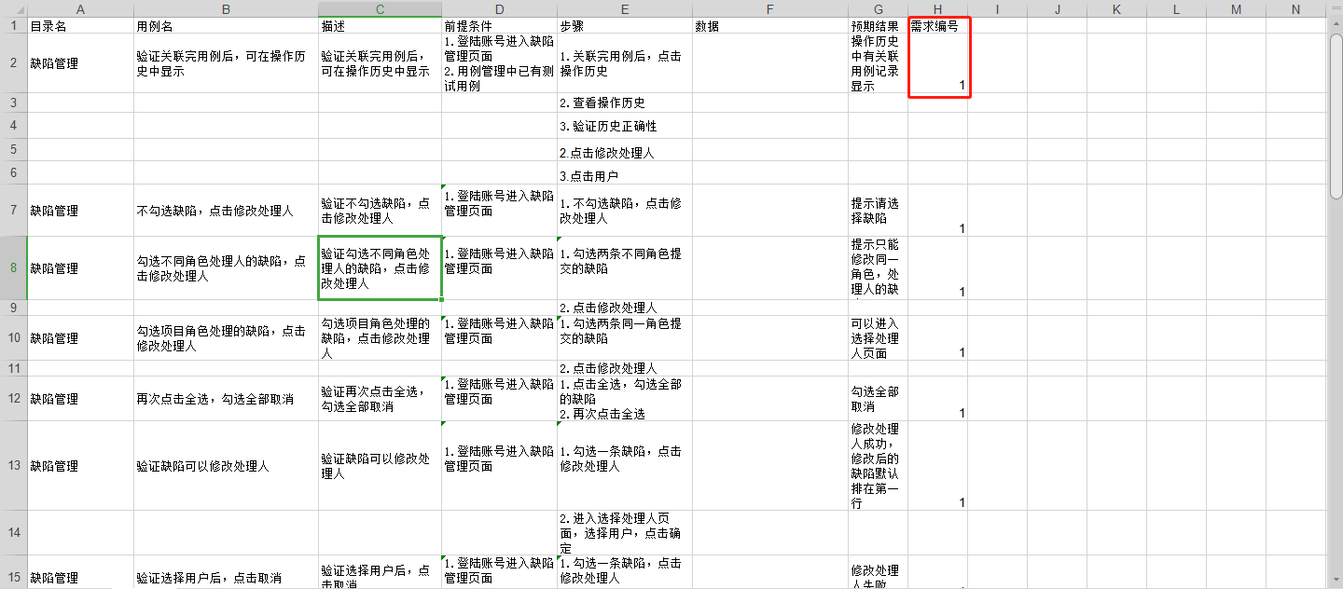Click the 目录名 header cell
The width and height of the screenshot is (1343, 589).
tap(80, 26)
